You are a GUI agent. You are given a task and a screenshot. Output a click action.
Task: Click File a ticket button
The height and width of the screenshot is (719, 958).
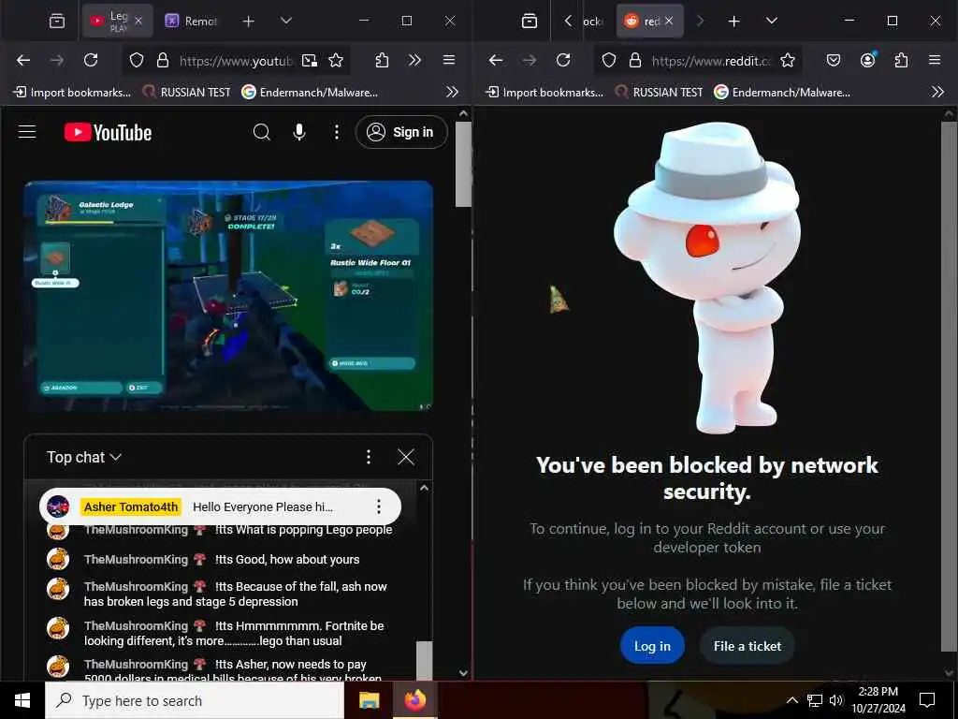point(748,646)
